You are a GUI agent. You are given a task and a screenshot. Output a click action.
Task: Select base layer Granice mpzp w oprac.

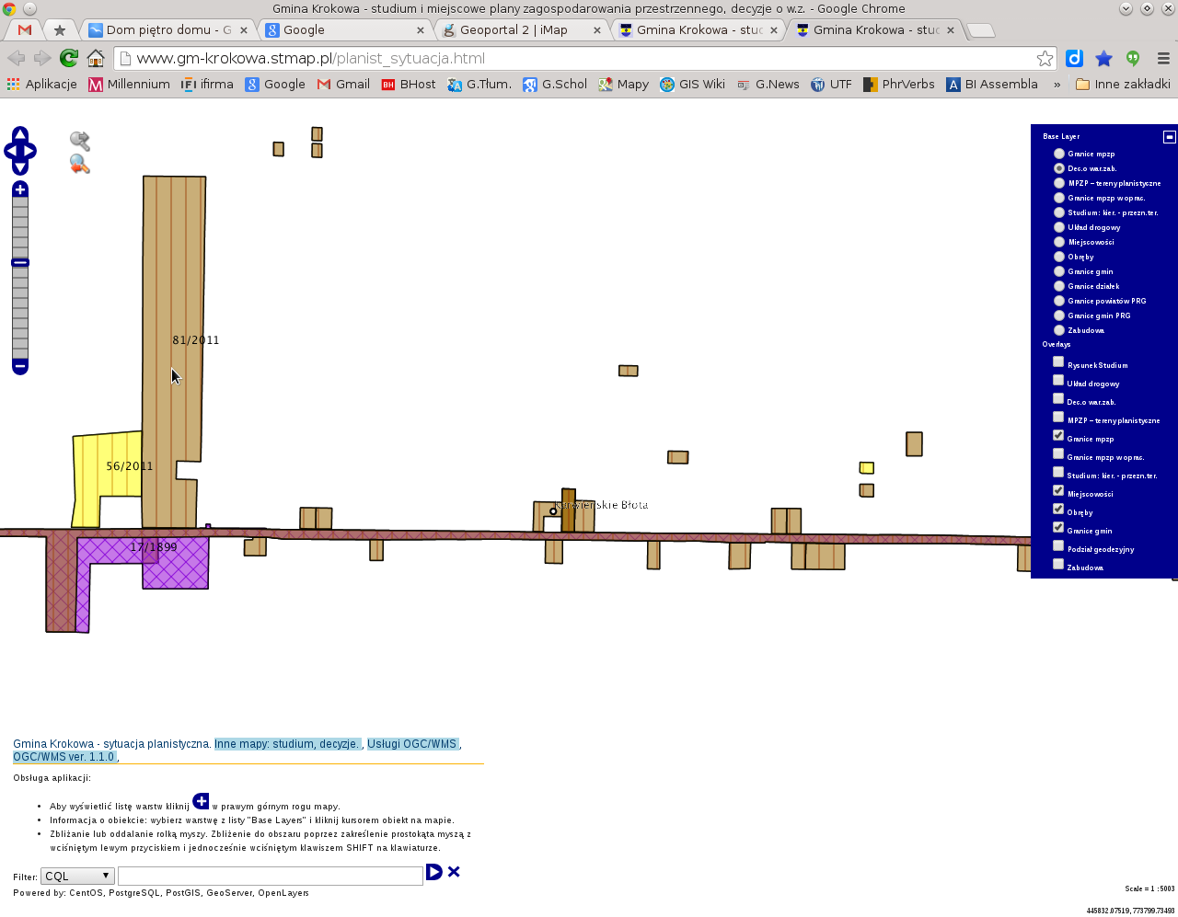coord(1059,198)
